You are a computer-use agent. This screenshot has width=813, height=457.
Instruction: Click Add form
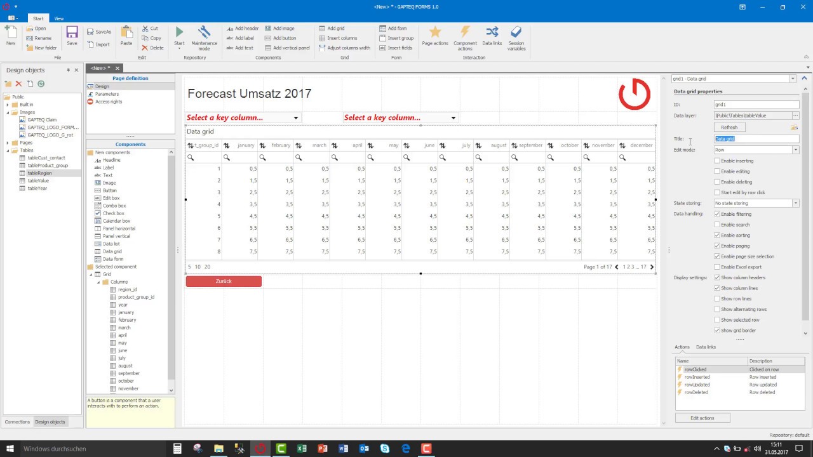(393, 29)
